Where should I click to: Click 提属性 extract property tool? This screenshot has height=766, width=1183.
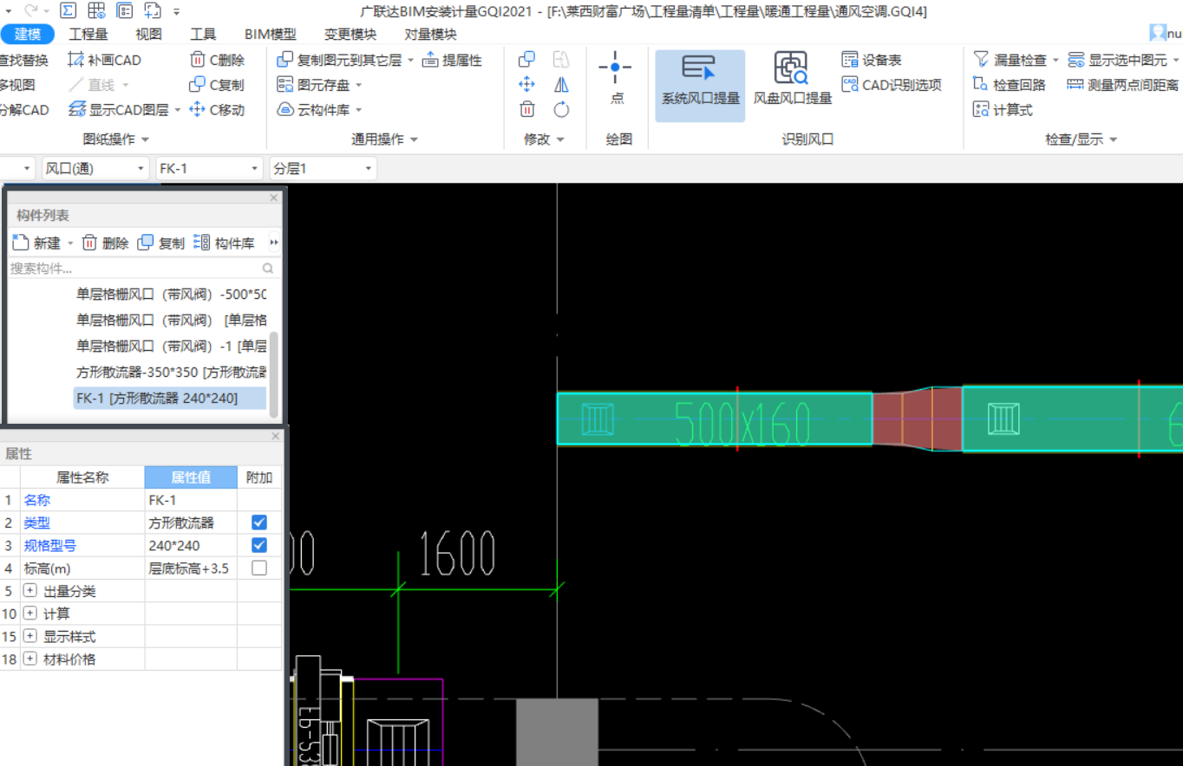(452, 60)
